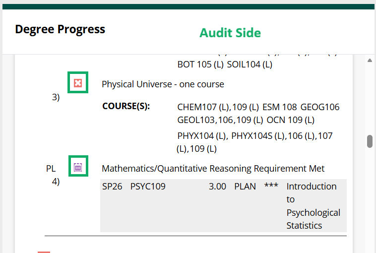Screen dimensions: 376x253
Task: Click the Degree Progress heading
Action: click(60, 29)
